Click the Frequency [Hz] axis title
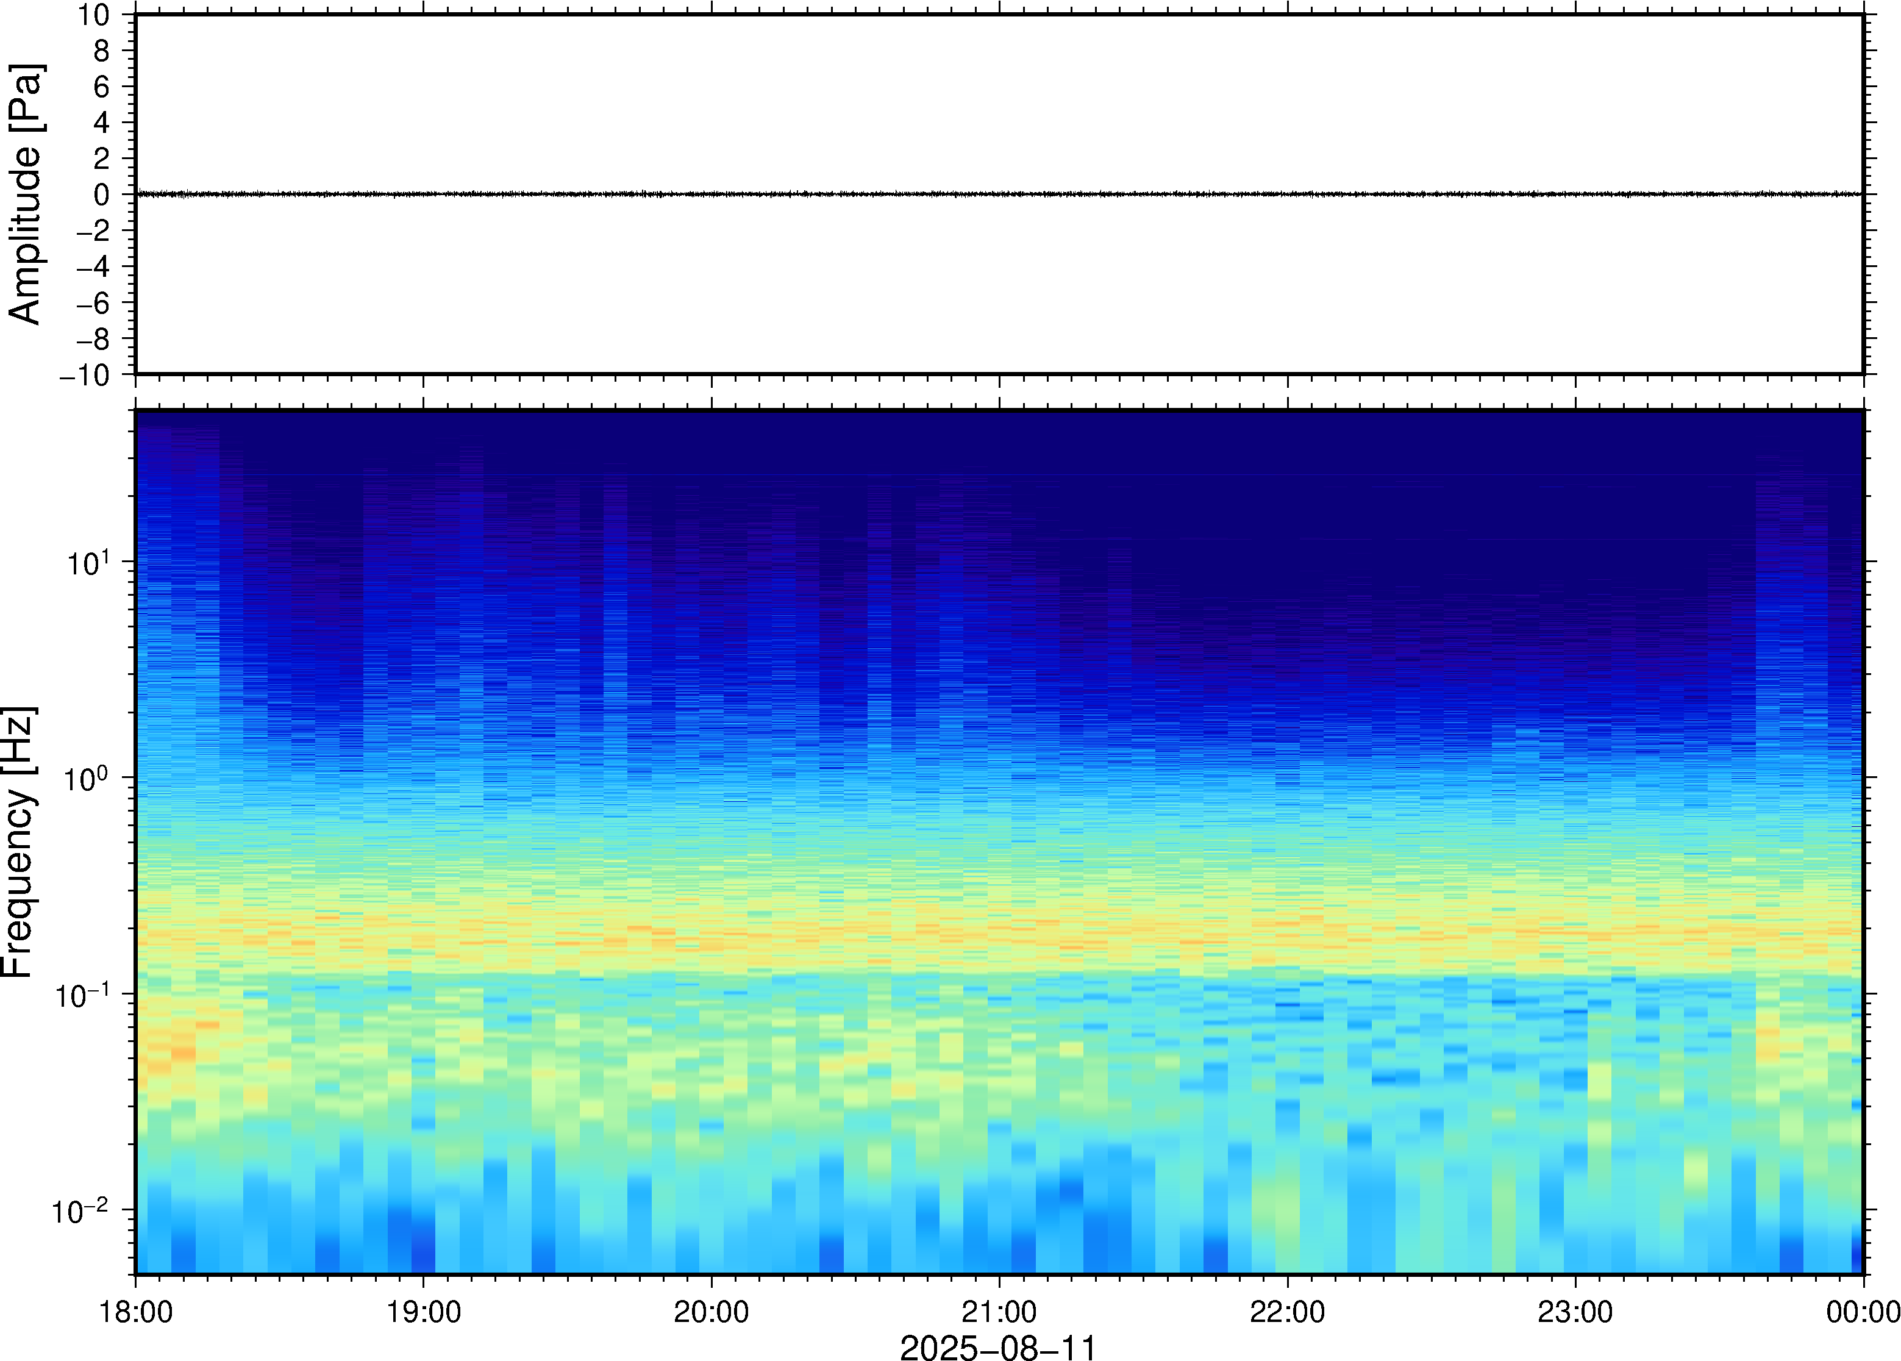Screen dimensions: 1901x1361 click(18, 842)
